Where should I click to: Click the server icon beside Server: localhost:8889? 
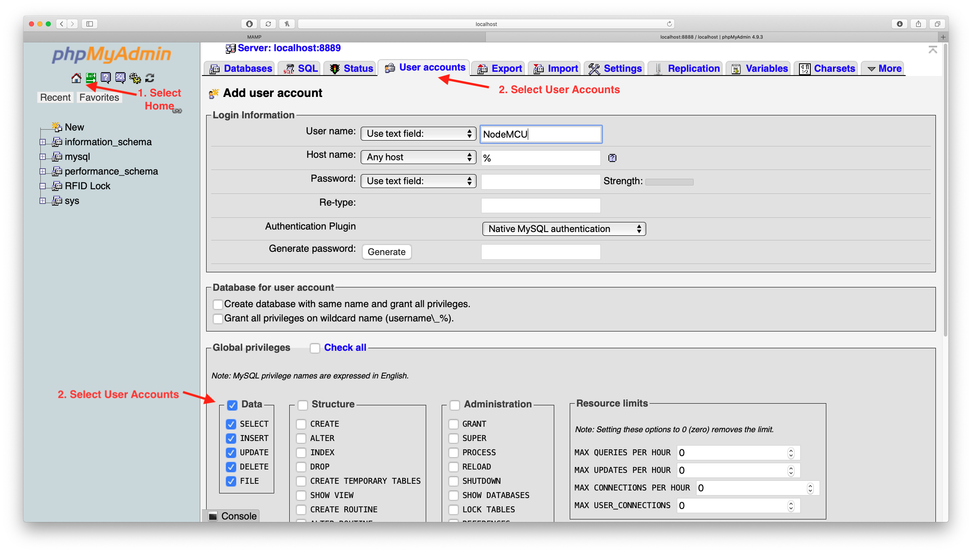tap(231, 49)
